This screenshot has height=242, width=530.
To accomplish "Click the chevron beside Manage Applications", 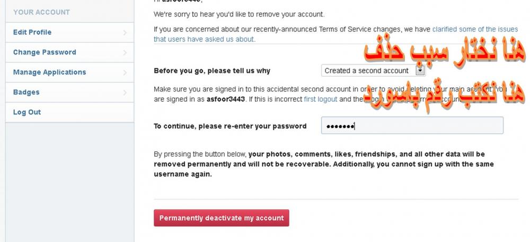I will coord(125,73).
